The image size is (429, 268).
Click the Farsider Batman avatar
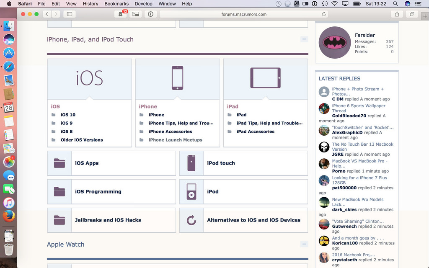coord(335,42)
